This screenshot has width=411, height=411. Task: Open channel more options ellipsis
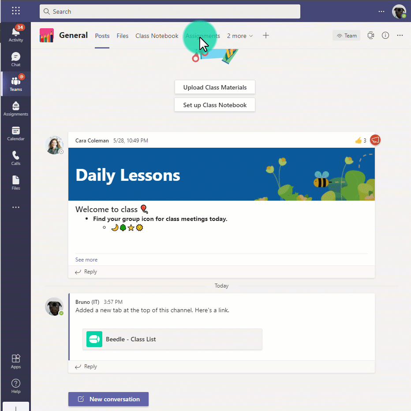pos(400,35)
